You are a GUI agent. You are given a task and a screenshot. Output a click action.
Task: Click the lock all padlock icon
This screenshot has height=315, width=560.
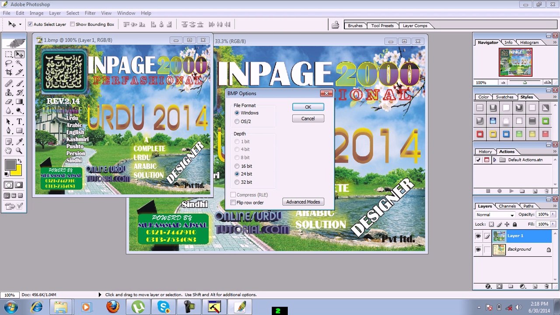[514, 224]
